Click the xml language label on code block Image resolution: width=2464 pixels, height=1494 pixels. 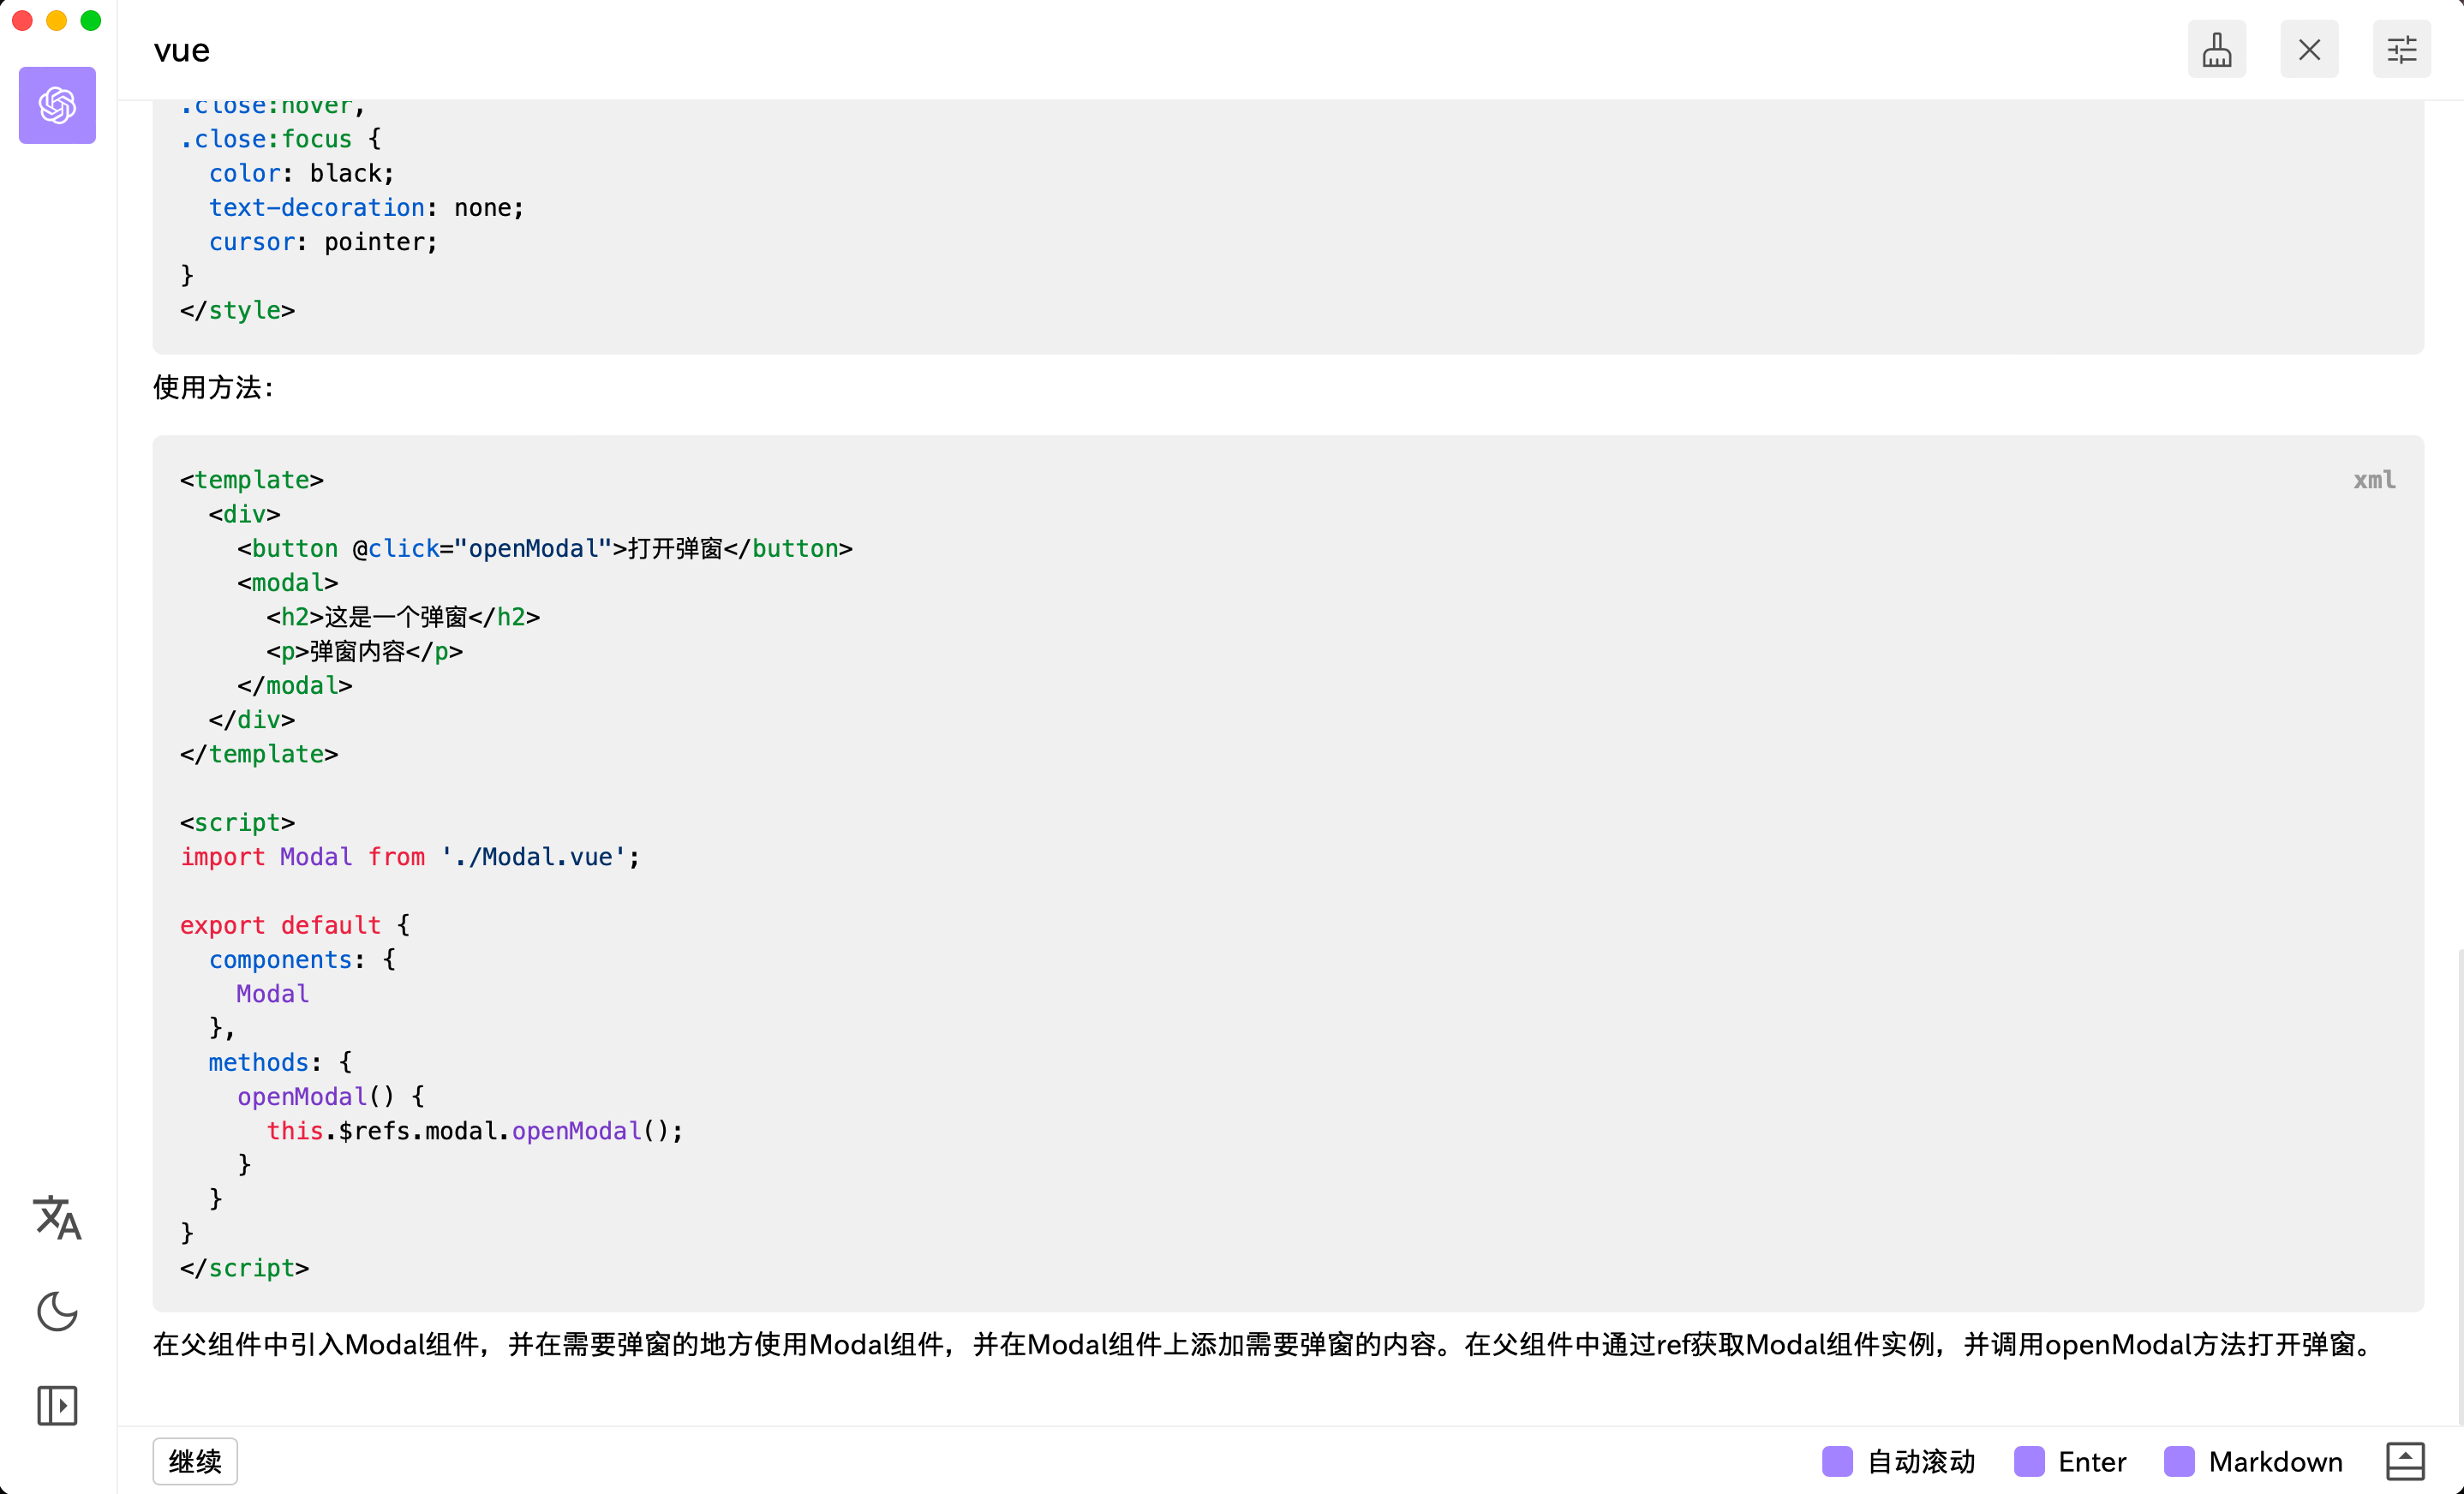coord(2373,480)
